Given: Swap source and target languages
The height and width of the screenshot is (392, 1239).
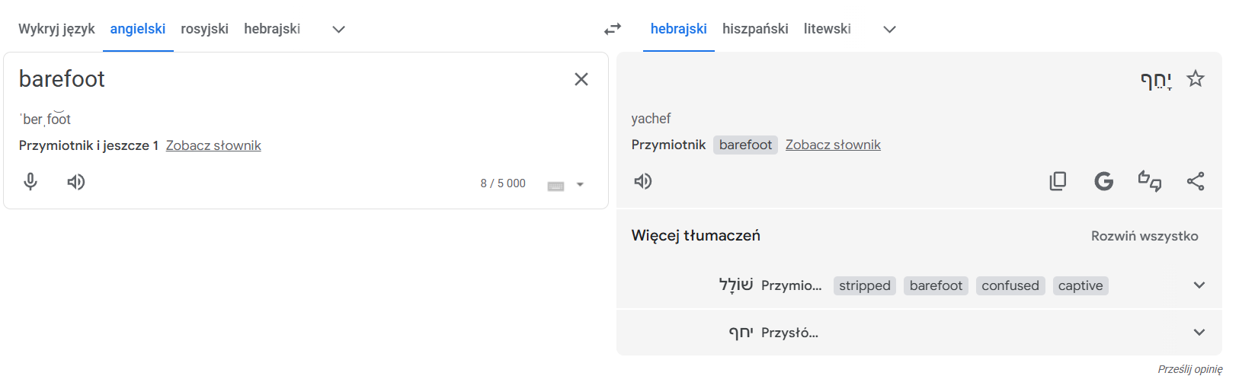Looking at the screenshot, I should click(613, 29).
